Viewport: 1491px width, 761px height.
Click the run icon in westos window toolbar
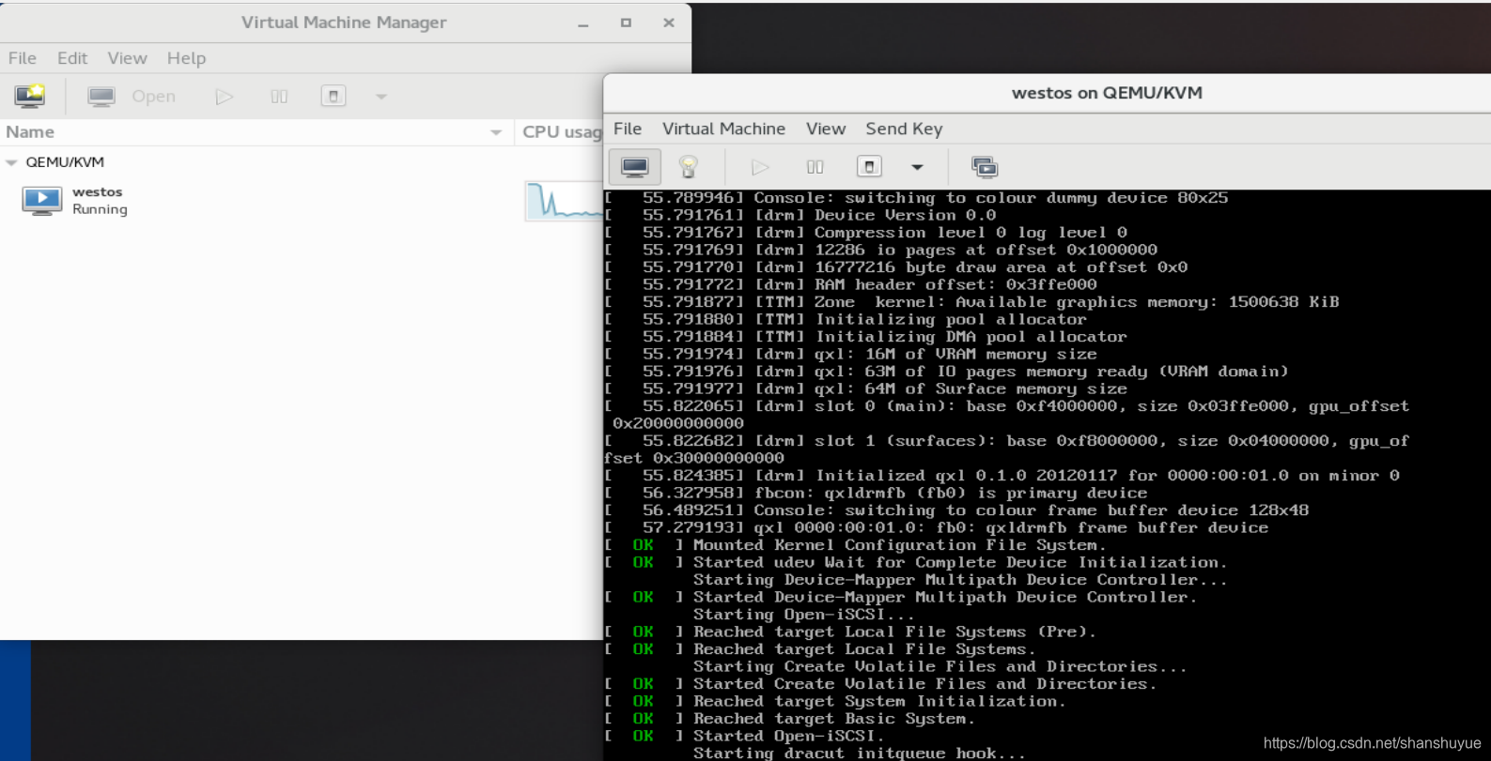pyautogui.click(x=760, y=167)
